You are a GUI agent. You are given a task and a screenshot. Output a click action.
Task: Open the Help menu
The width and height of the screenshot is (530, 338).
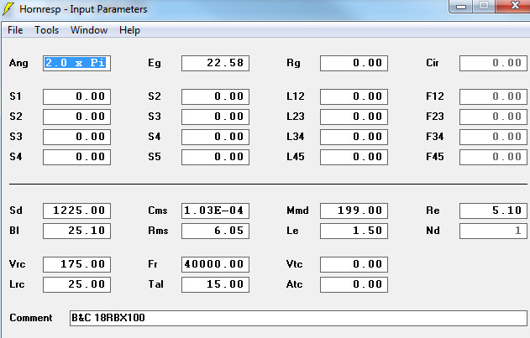[129, 30]
